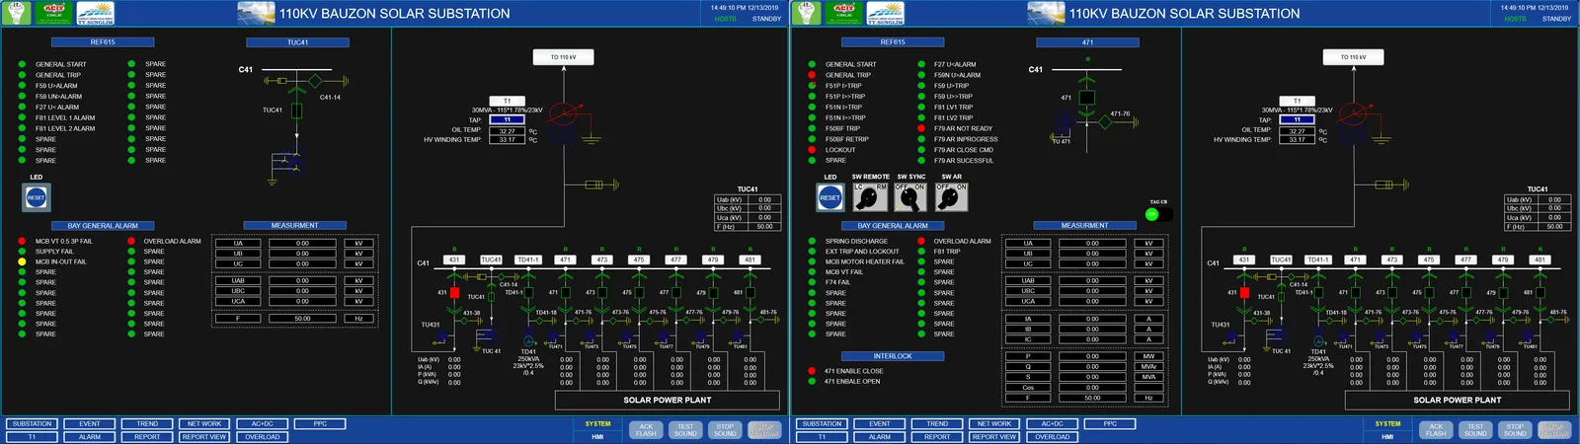Open the OVERLOAD page in TUC41 screen
Viewport: 1580px width, 444px height.
pos(263,437)
